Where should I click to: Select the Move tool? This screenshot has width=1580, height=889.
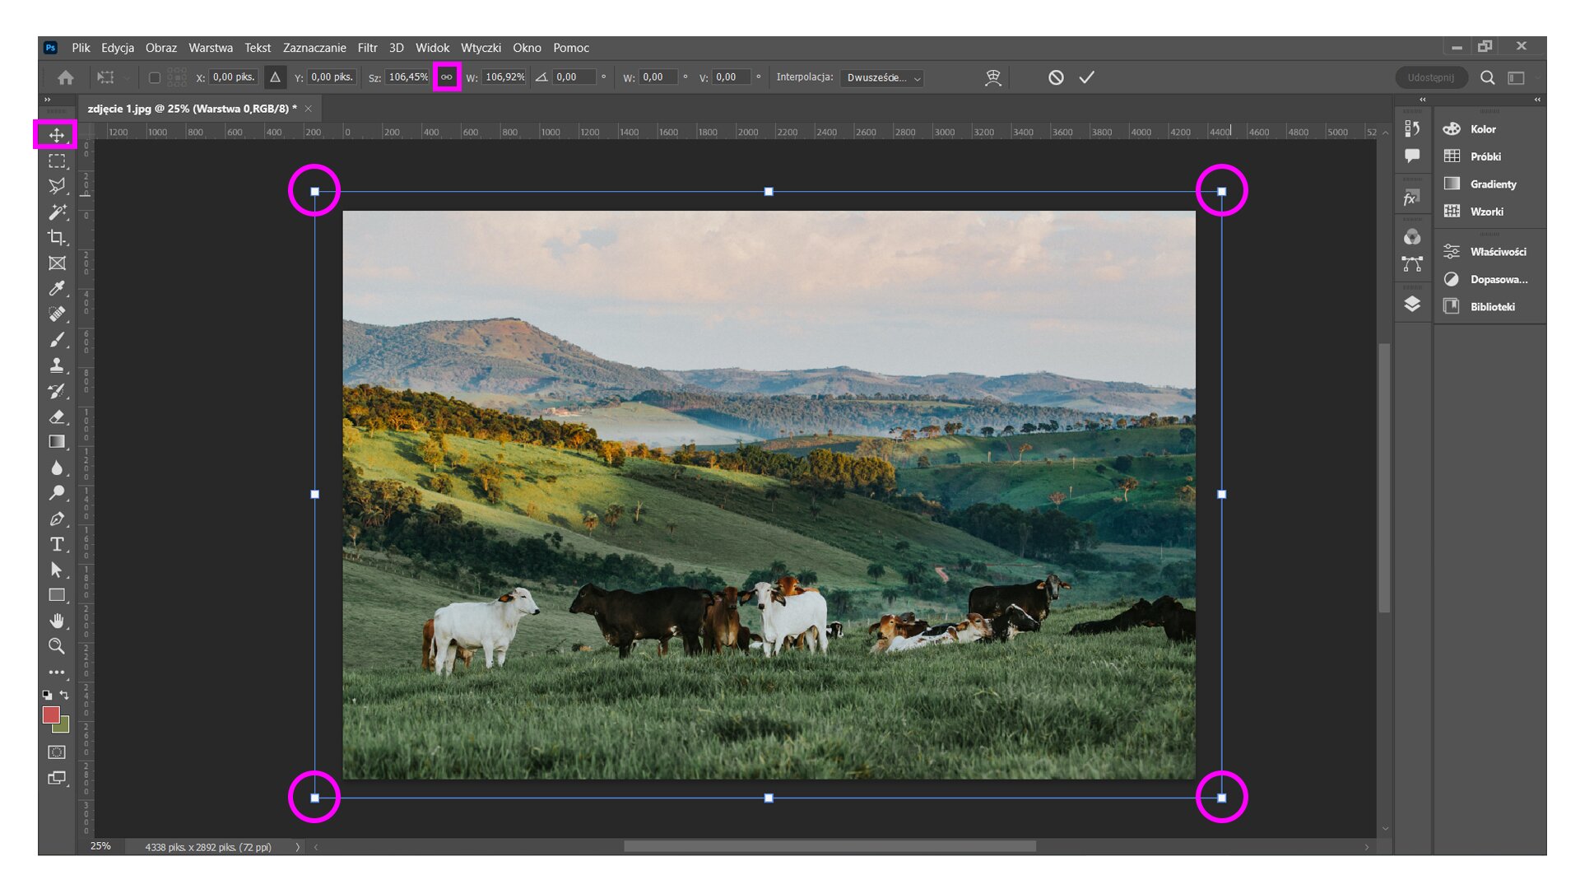pos(56,135)
